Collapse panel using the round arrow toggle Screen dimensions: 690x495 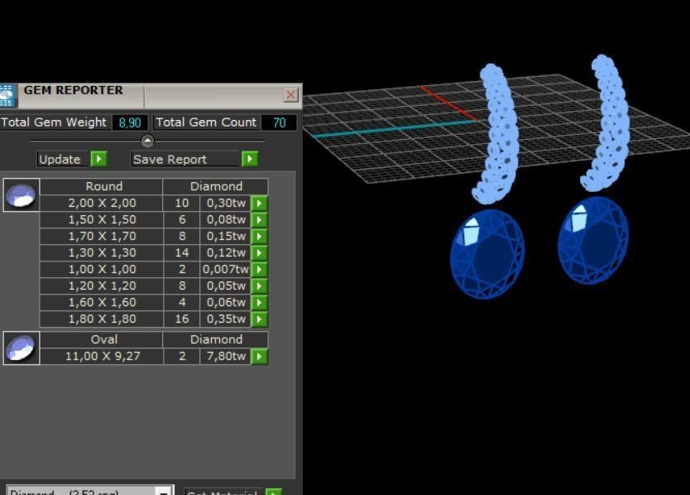click(147, 141)
